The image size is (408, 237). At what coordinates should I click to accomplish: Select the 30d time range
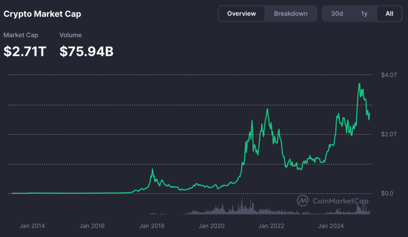(337, 13)
